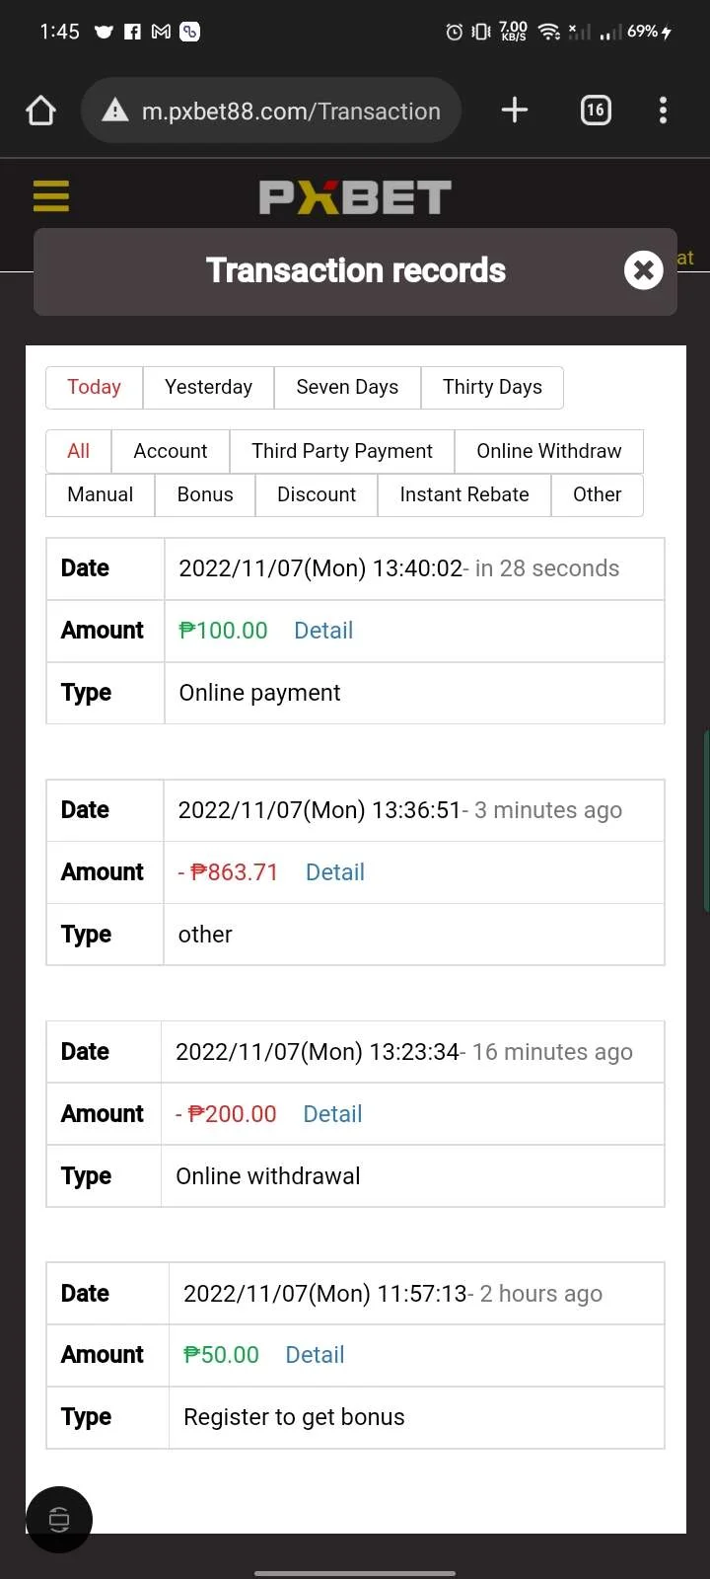710x1579 pixels.
Task: Filter by Bonus transactions
Action: click(x=205, y=494)
